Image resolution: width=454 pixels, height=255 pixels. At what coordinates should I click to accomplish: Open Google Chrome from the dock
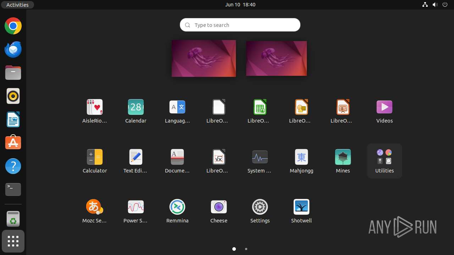pyautogui.click(x=13, y=26)
